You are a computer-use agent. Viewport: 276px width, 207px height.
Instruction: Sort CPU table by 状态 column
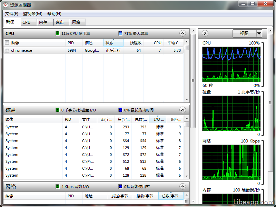(114, 43)
